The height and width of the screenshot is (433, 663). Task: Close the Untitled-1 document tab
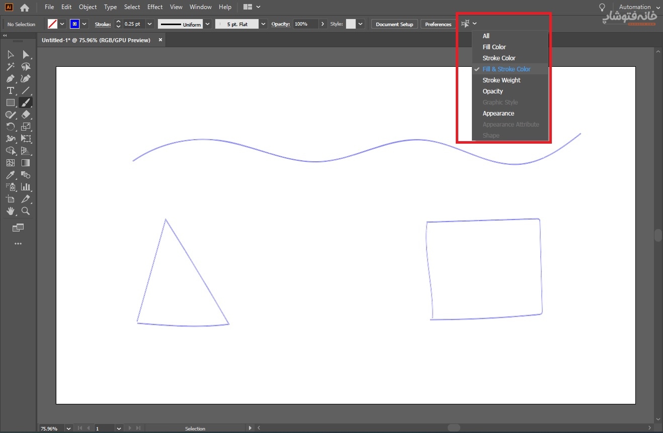coord(160,40)
